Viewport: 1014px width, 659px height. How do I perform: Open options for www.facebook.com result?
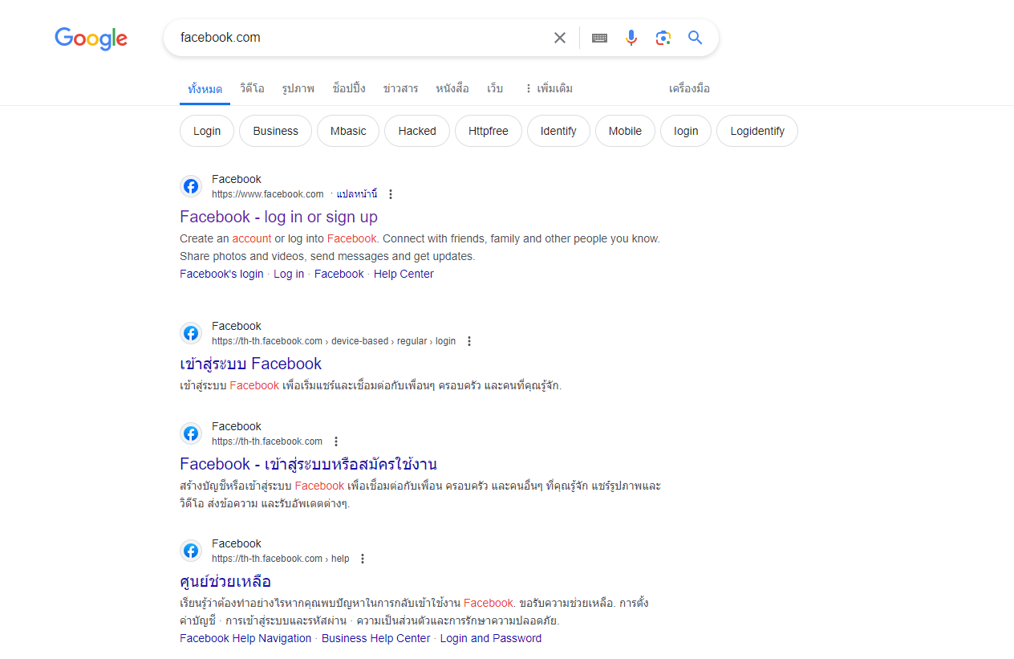(x=391, y=194)
